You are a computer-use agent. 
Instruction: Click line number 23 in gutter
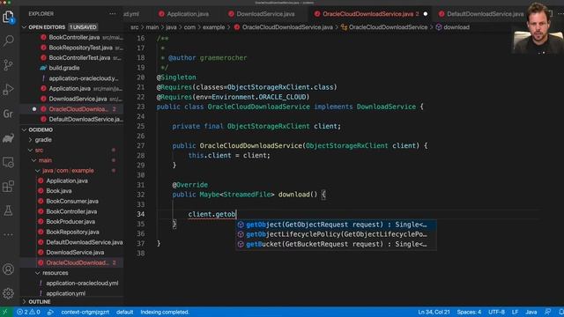(x=141, y=107)
